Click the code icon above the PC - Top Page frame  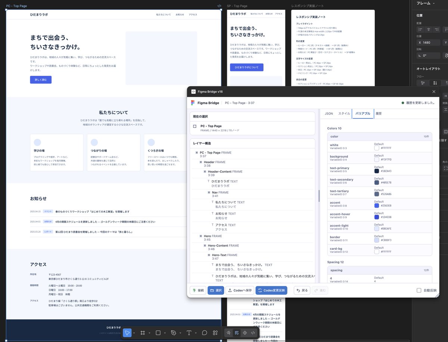[x=219, y=6]
